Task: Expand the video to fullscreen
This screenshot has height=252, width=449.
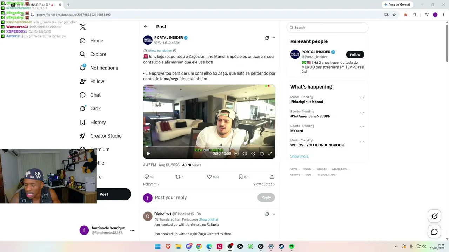Action: 270,153
